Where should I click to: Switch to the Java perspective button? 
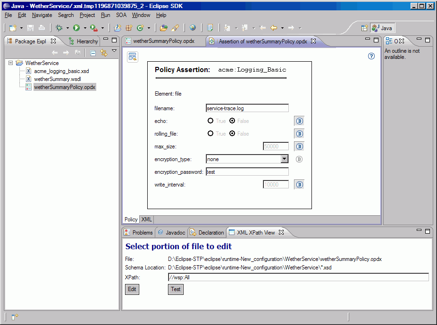click(382, 28)
